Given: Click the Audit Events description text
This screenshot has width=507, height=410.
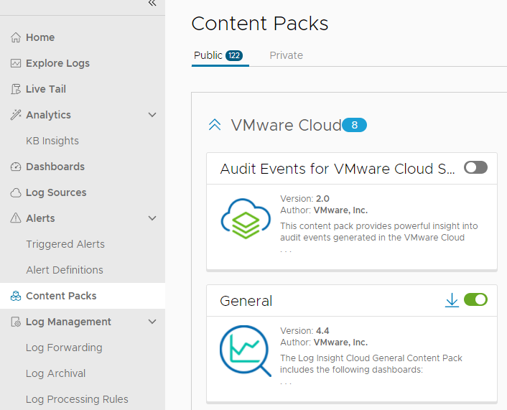Looking at the screenshot, I should click(x=378, y=231).
